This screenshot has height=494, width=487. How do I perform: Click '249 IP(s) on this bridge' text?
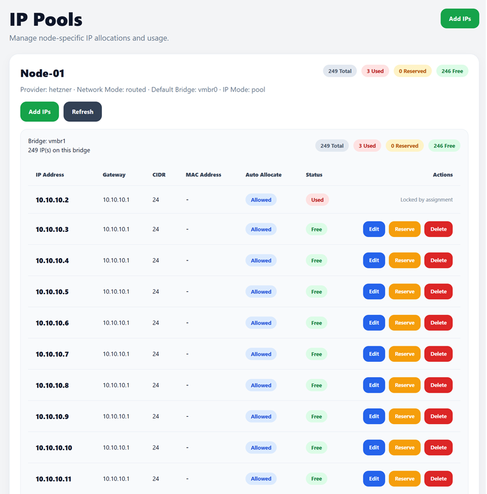tap(59, 150)
